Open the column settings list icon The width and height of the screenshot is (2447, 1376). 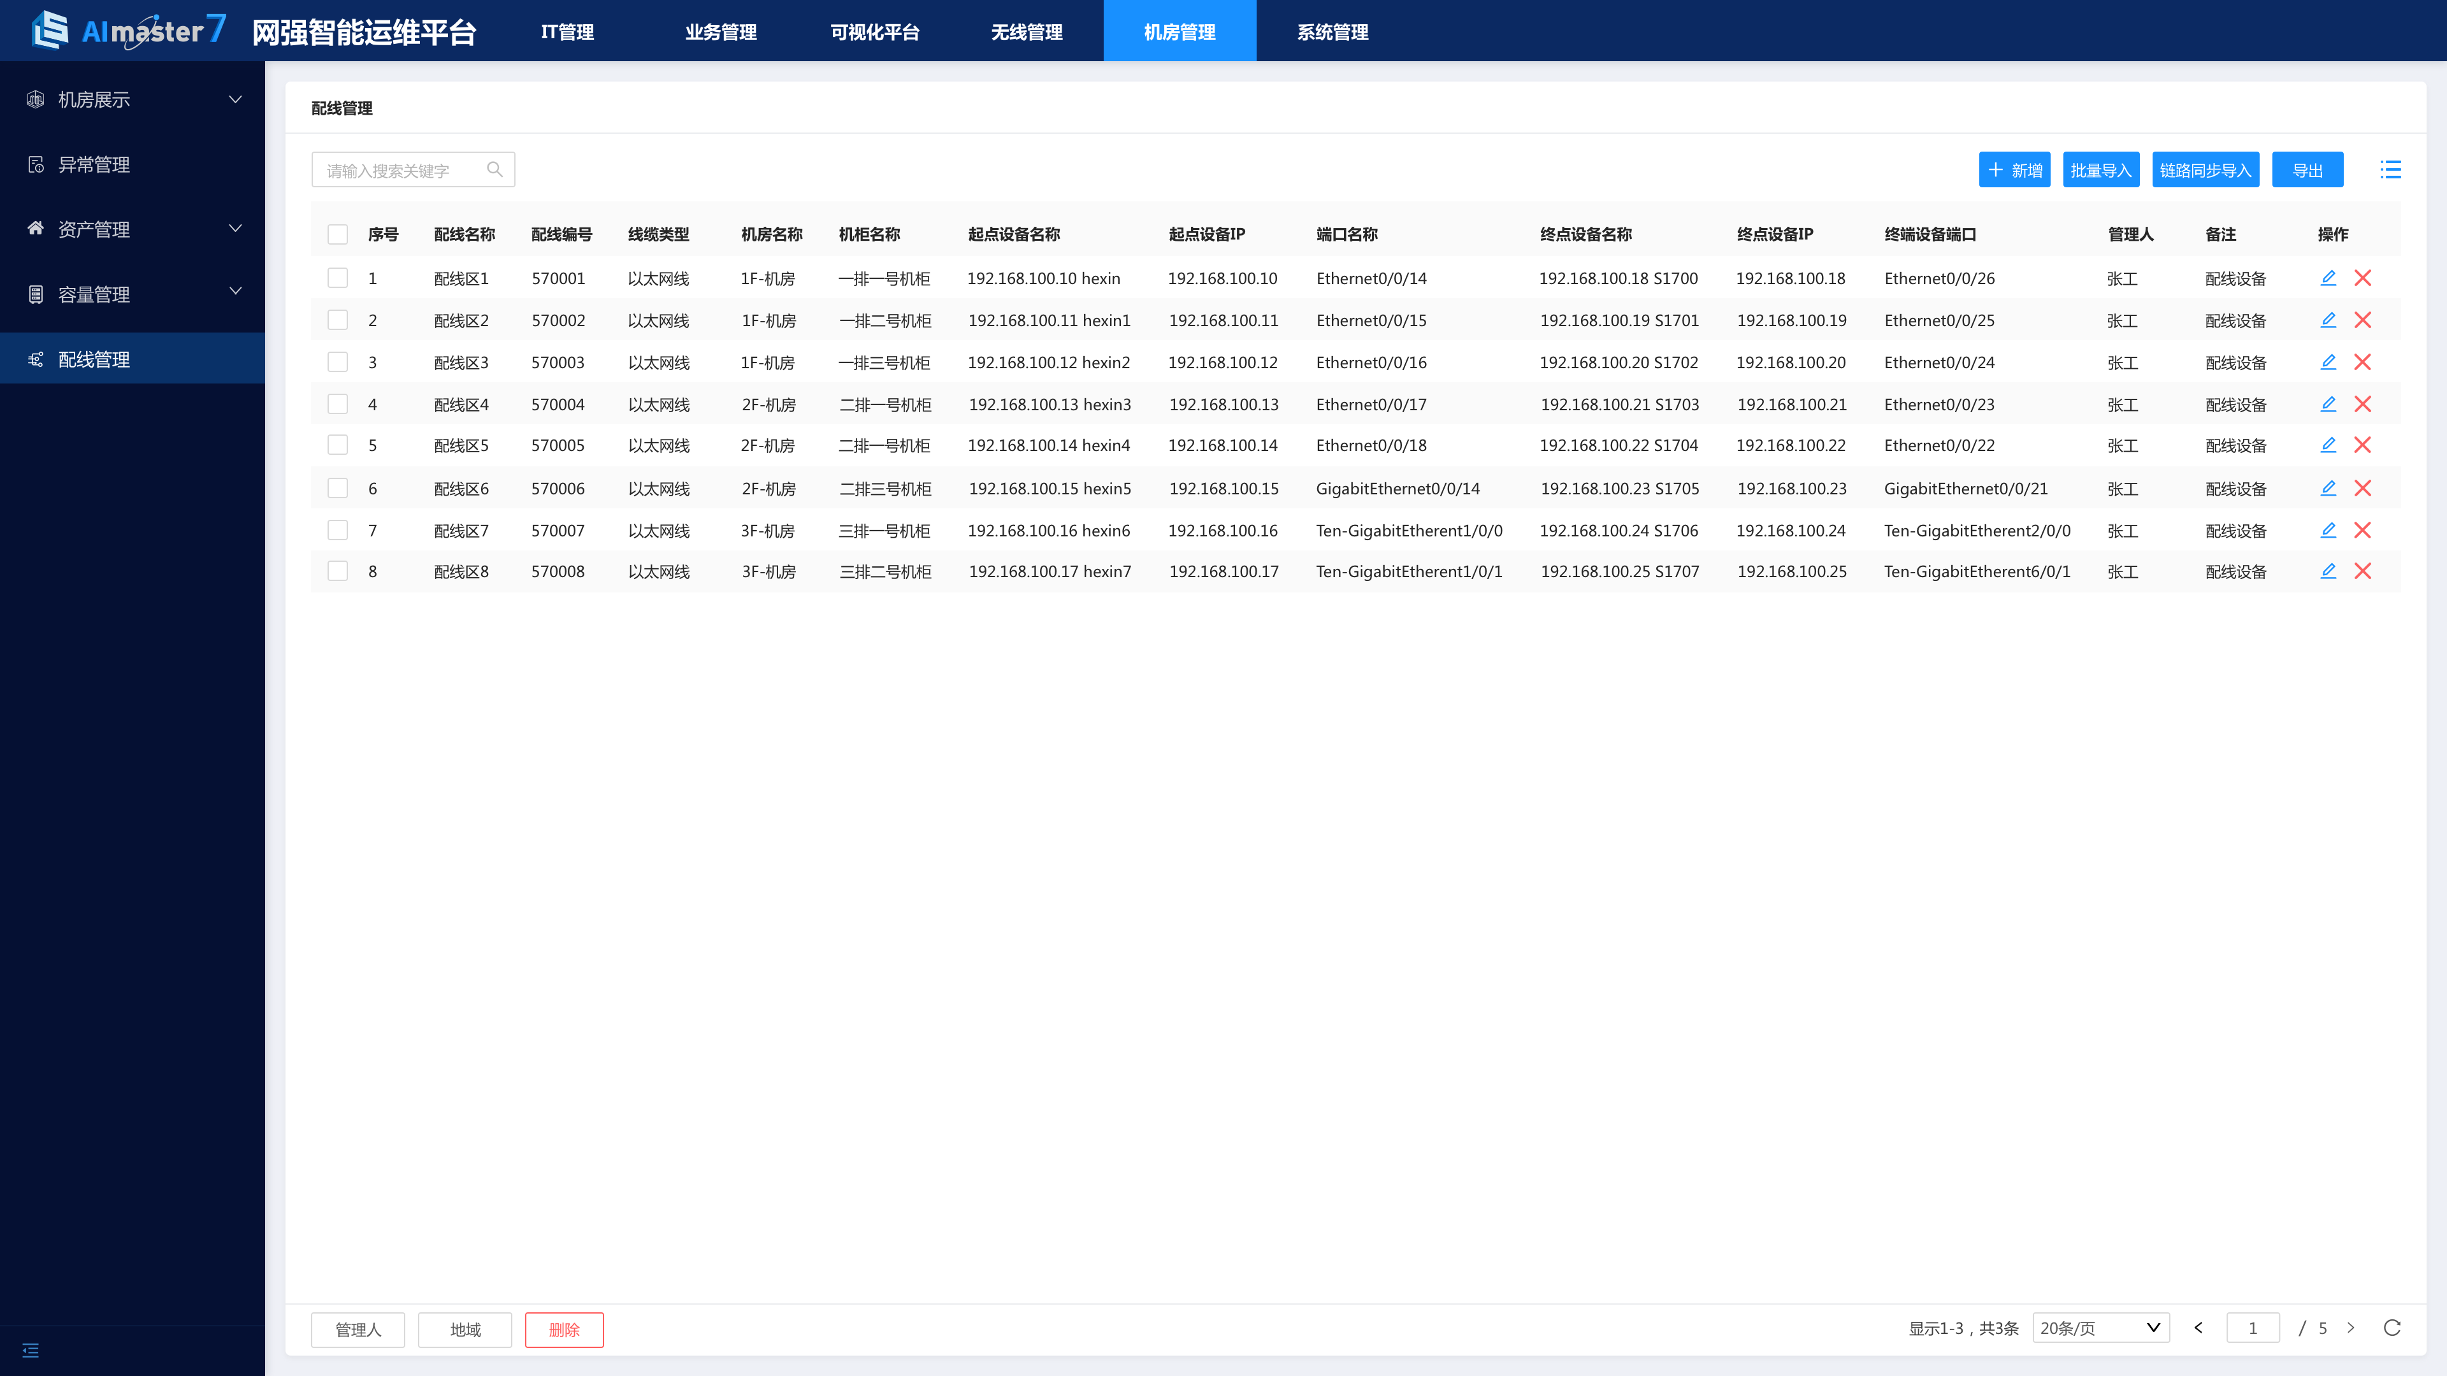point(2390,169)
